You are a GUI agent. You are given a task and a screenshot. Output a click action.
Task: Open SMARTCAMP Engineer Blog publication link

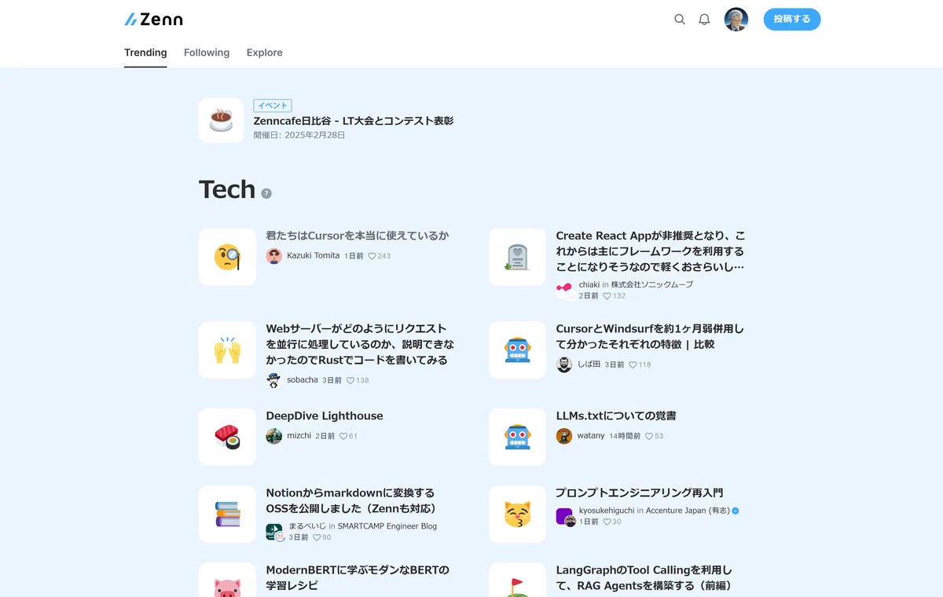coord(387,526)
